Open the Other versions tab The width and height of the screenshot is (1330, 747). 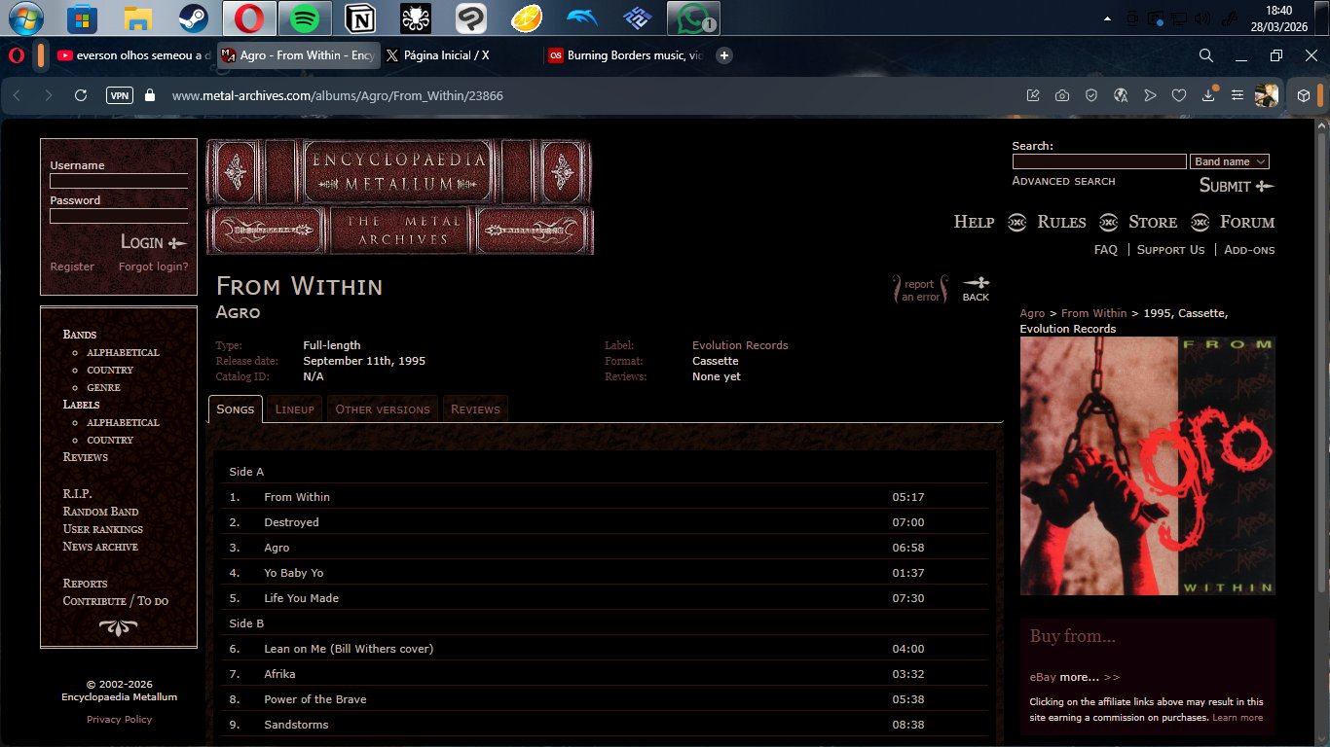(383, 409)
